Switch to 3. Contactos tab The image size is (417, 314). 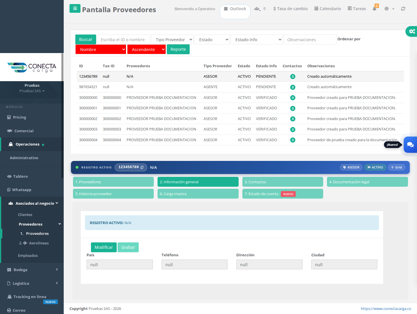pyautogui.click(x=283, y=182)
